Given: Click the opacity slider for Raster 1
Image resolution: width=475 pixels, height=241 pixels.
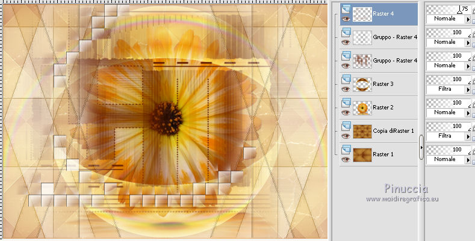Looking at the screenshot, I should (449, 150).
